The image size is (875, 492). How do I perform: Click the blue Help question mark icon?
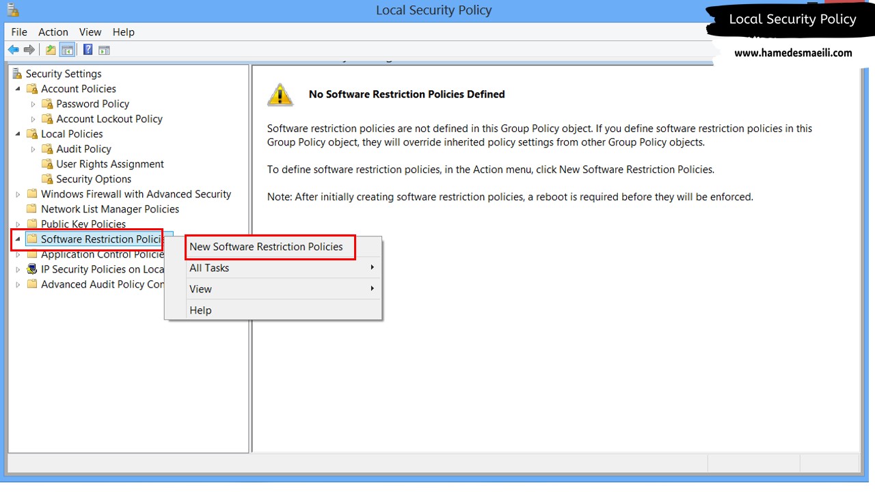point(87,50)
